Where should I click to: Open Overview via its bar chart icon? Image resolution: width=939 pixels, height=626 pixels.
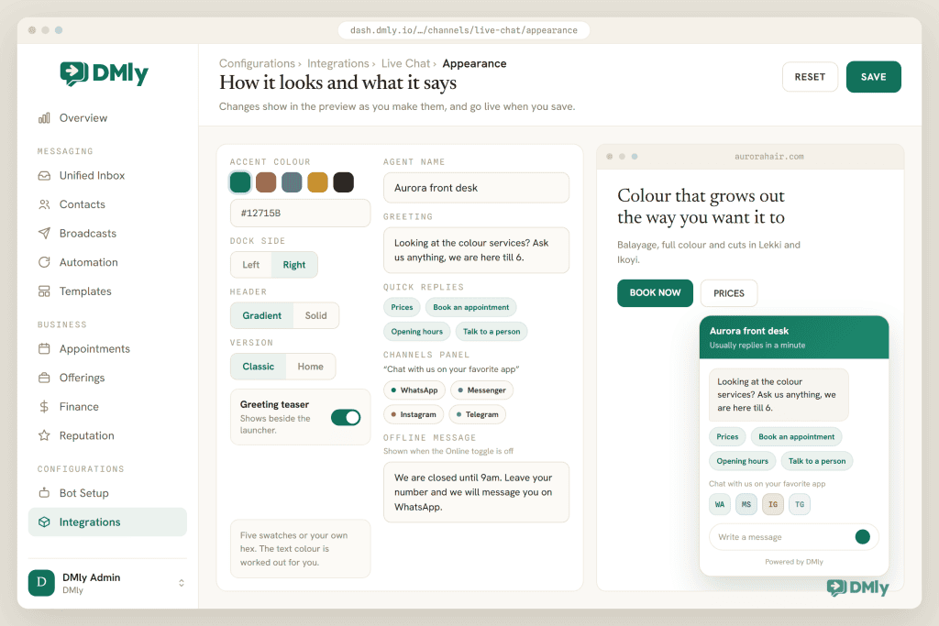click(x=44, y=118)
